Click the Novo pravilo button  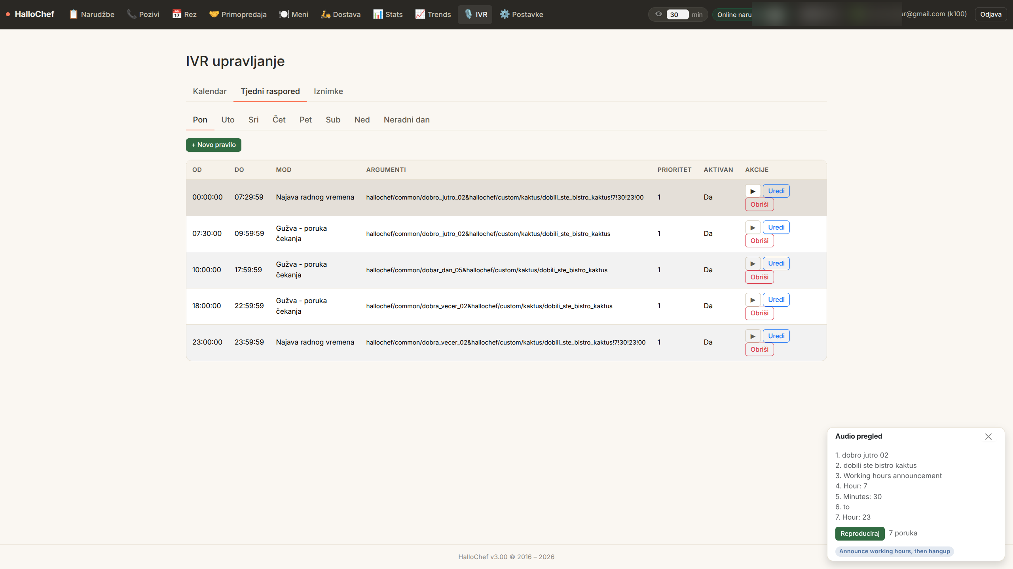[x=213, y=145]
